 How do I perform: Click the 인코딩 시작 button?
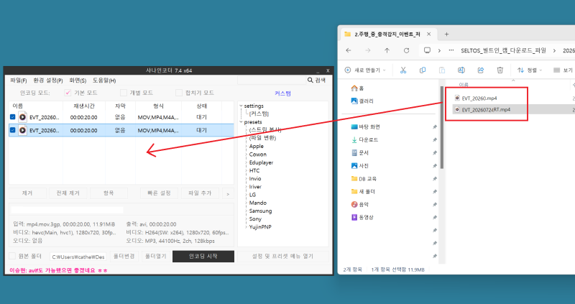203,257
